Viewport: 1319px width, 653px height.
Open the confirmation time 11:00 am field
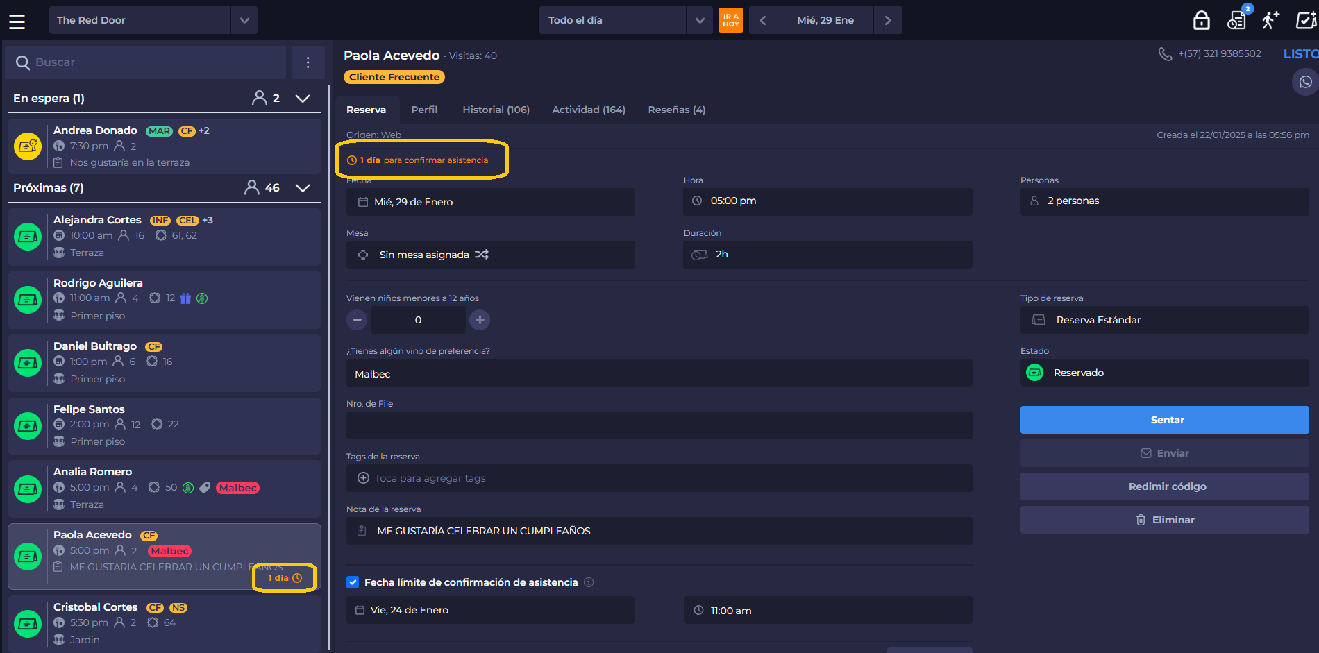[x=827, y=610]
